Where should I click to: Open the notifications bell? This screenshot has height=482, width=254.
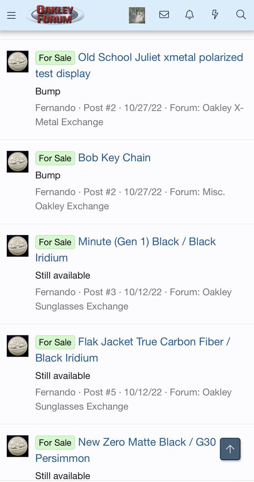(x=189, y=15)
